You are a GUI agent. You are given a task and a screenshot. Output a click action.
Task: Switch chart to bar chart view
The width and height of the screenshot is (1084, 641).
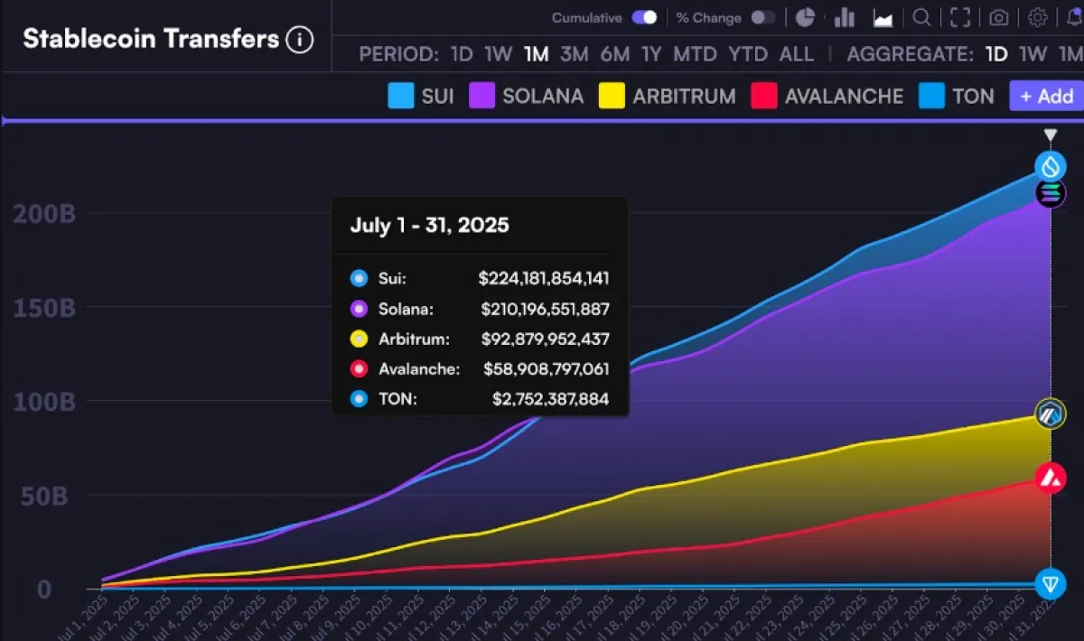pyautogui.click(x=845, y=17)
